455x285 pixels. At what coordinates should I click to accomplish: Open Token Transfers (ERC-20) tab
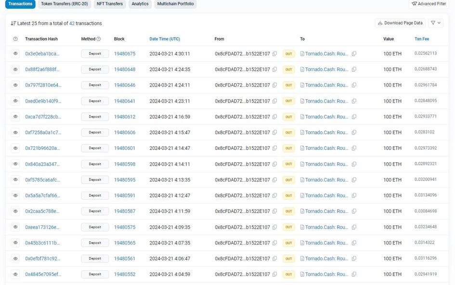click(x=65, y=4)
